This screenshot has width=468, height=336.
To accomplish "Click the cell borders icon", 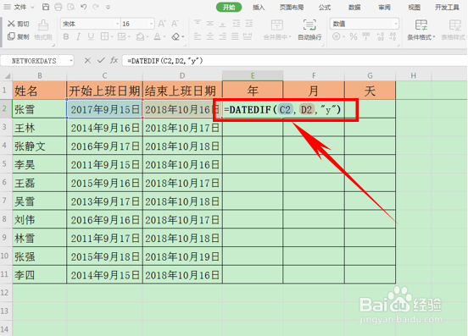I will tap(104, 36).
